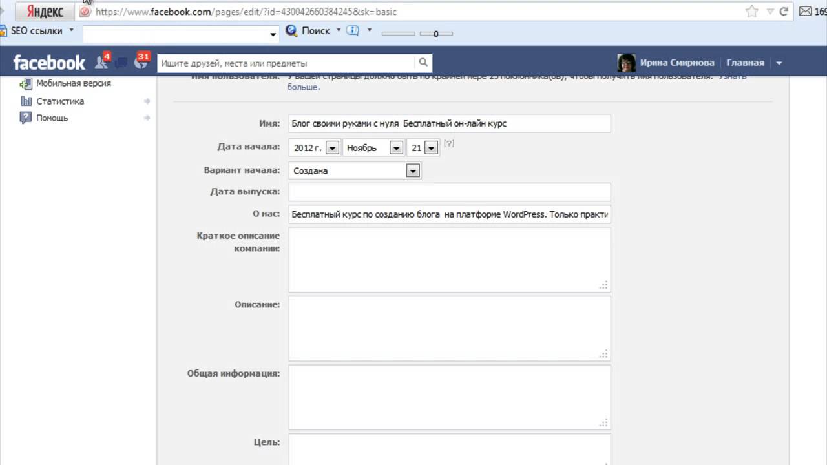This screenshot has height=465, width=827.
Task: Open the year dropdown showing 2012 г.
Action: (x=315, y=148)
